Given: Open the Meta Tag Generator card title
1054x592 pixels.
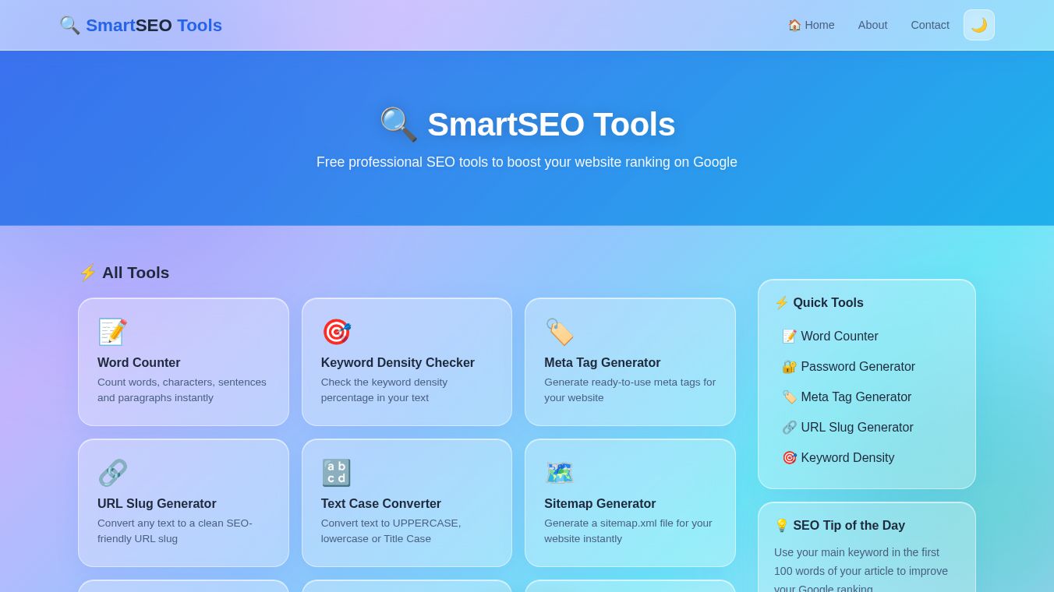Looking at the screenshot, I should pyautogui.click(x=603, y=363).
